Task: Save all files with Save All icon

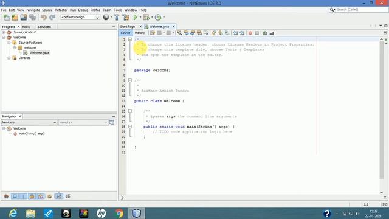Action: click(x=32, y=18)
